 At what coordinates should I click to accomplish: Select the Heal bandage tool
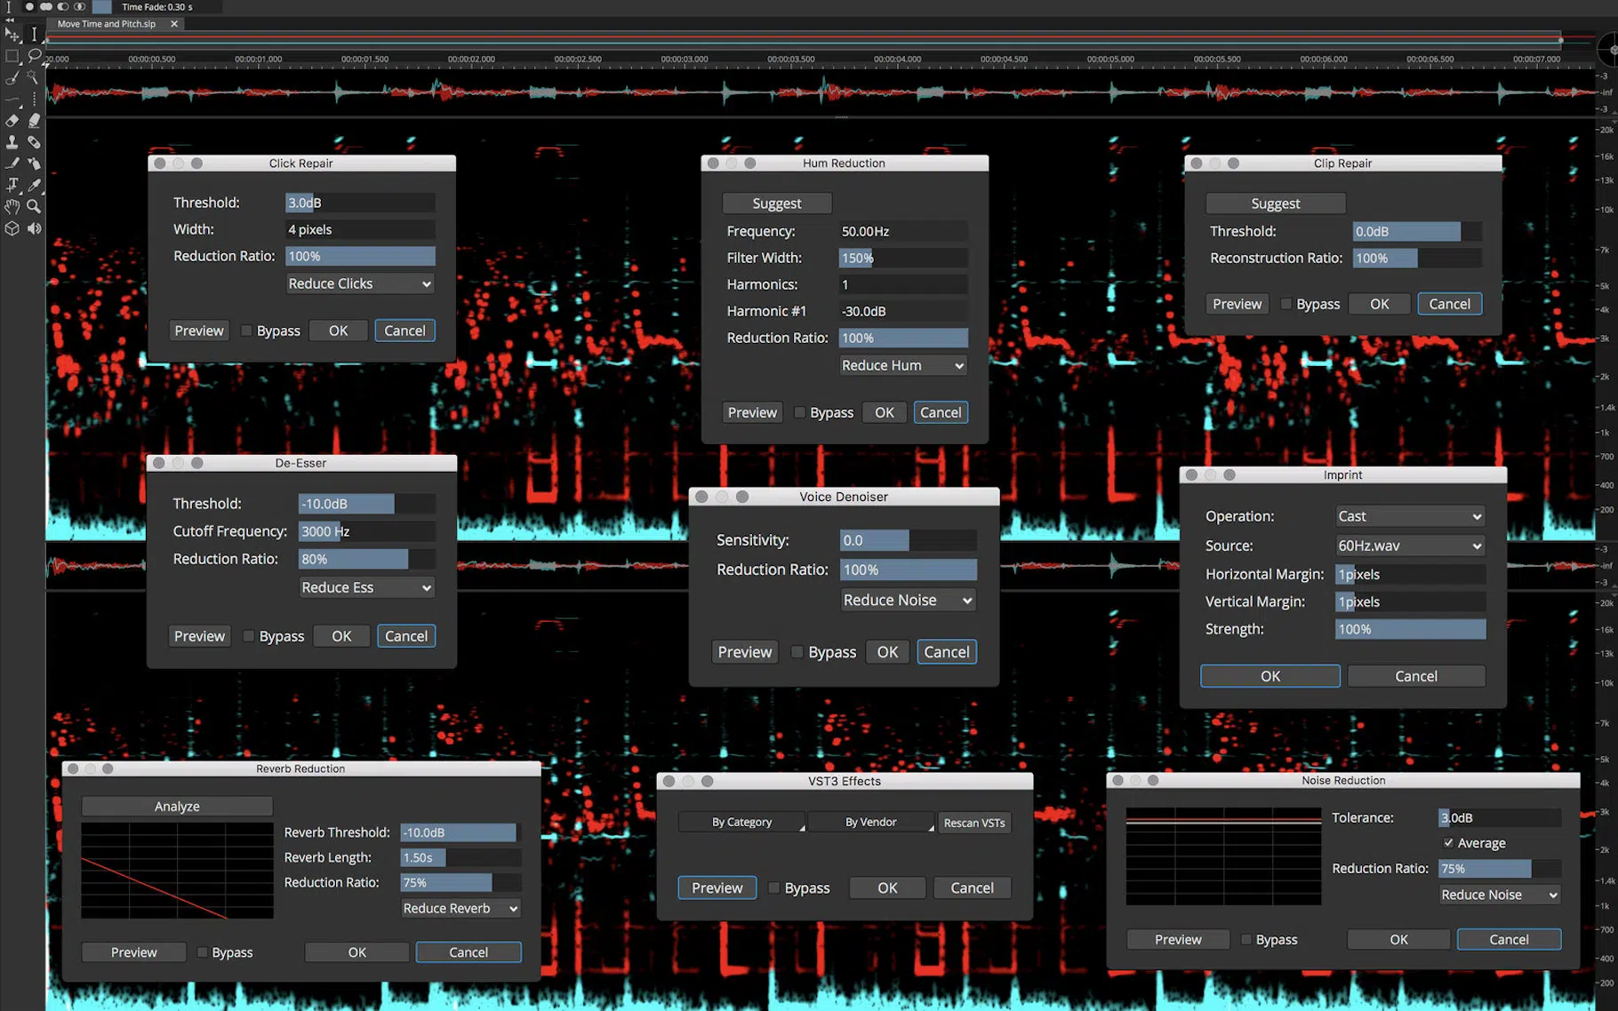pos(34,142)
